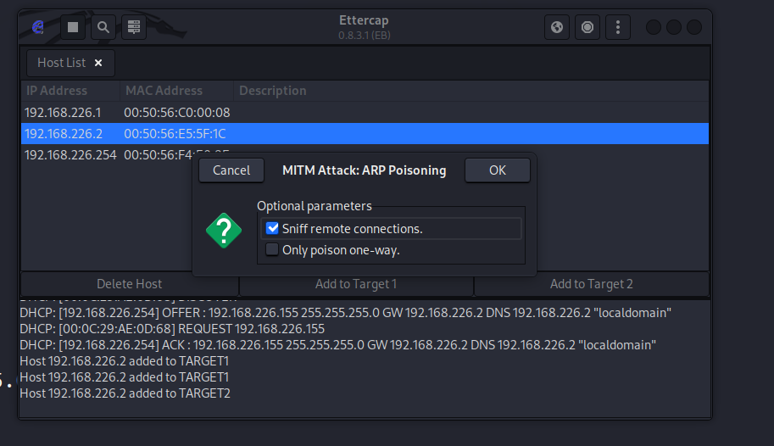The height and width of the screenshot is (446, 774).
Task: Click the Description column header
Action: tap(273, 91)
